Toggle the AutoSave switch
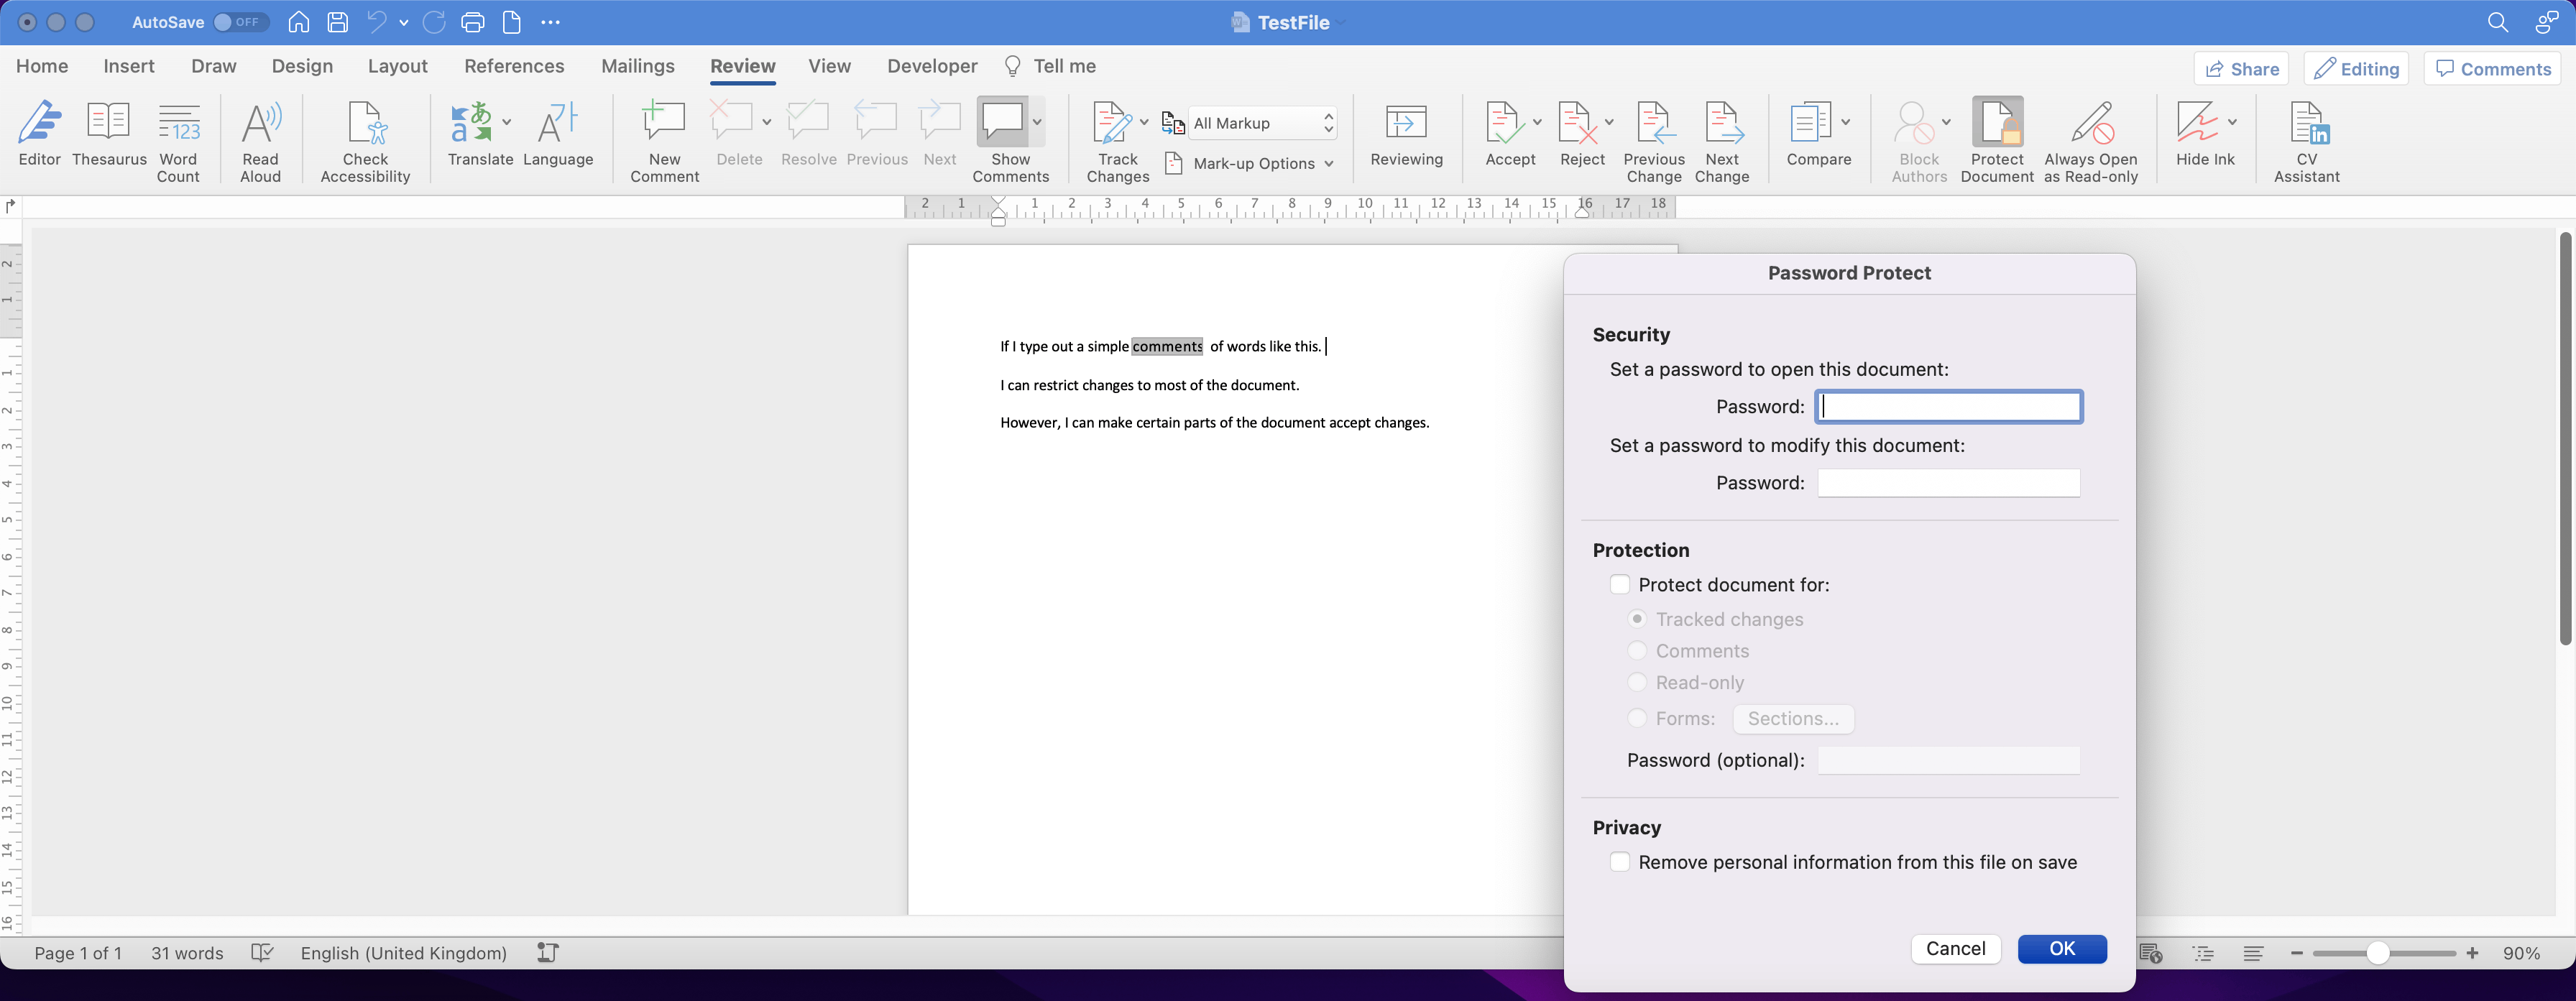 pyautogui.click(x=240, y=22)
